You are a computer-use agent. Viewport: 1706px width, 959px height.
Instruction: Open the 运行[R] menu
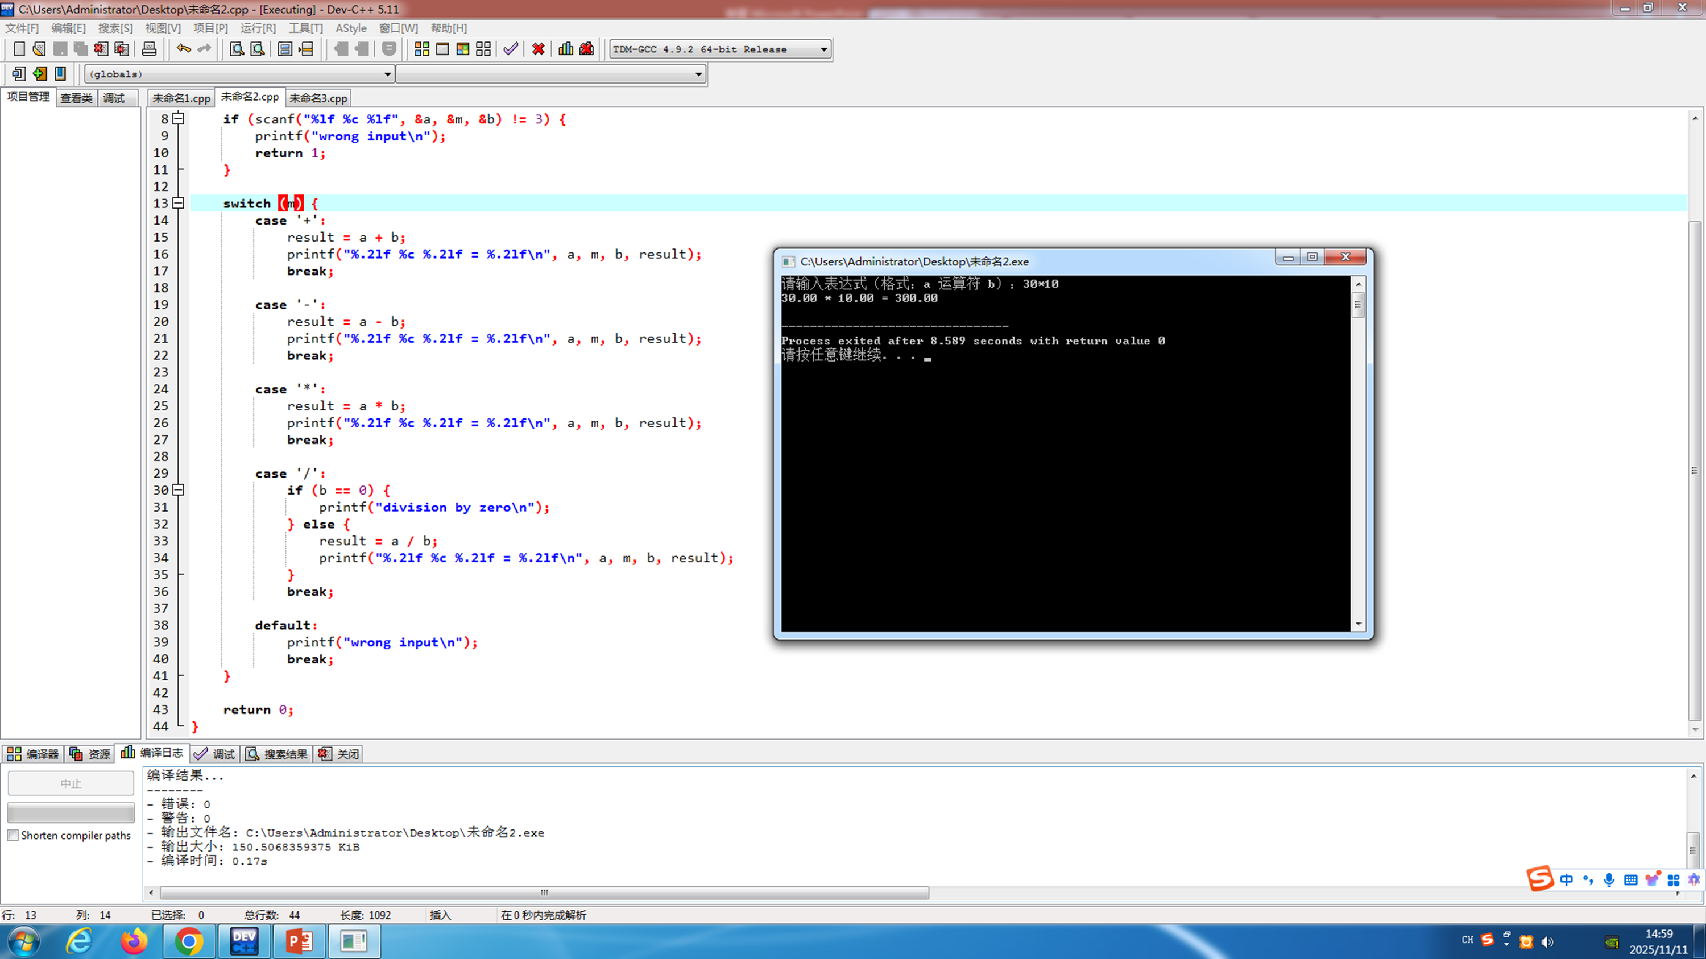[x=258, y=28]
